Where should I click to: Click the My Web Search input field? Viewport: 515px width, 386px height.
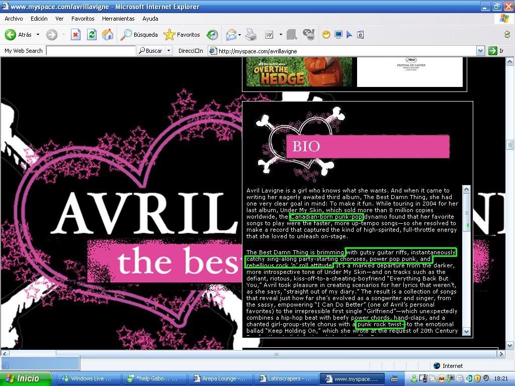point(91,51)
